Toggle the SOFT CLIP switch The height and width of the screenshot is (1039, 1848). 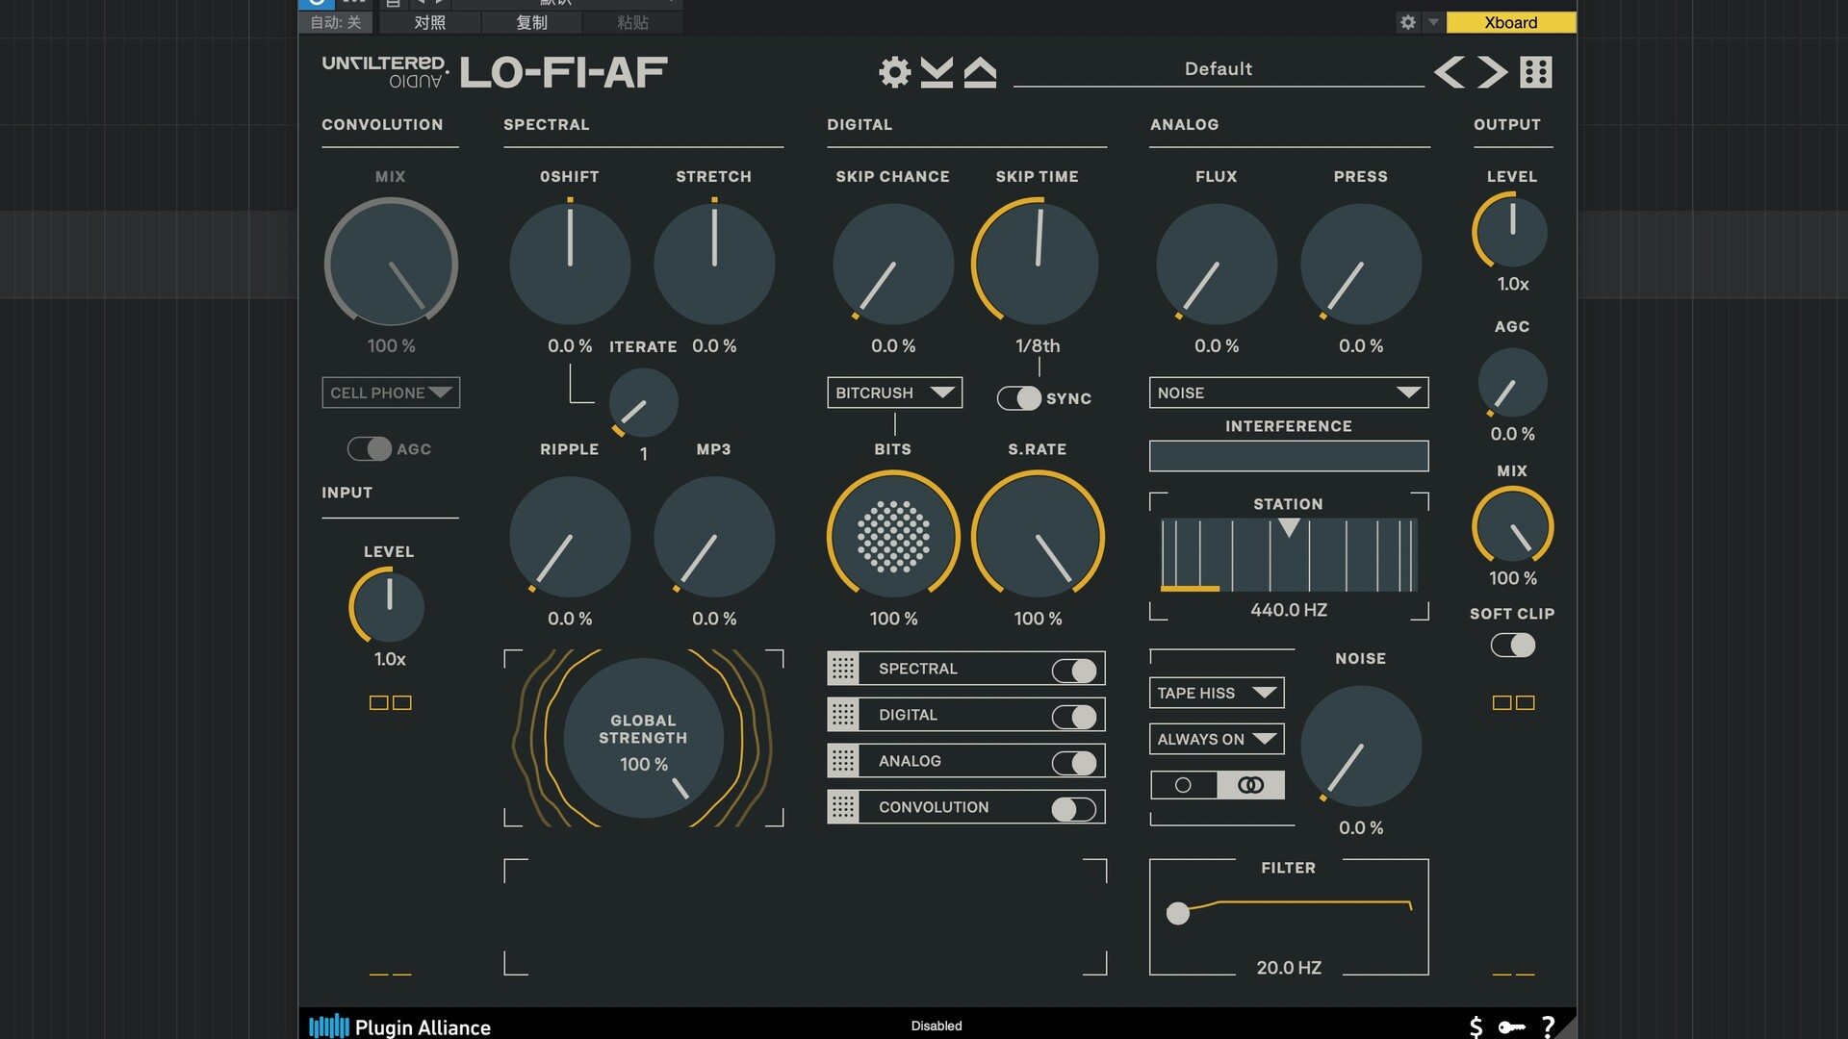[x=1512, y=646]
